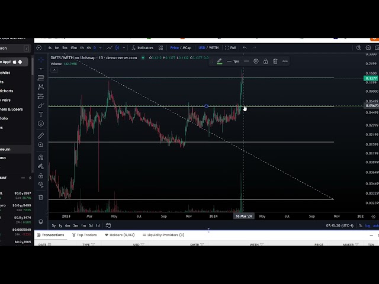Select the brush drawing tool
This screenshot has width=379, height=284.
pyautogui.click(x=41, y=105)
